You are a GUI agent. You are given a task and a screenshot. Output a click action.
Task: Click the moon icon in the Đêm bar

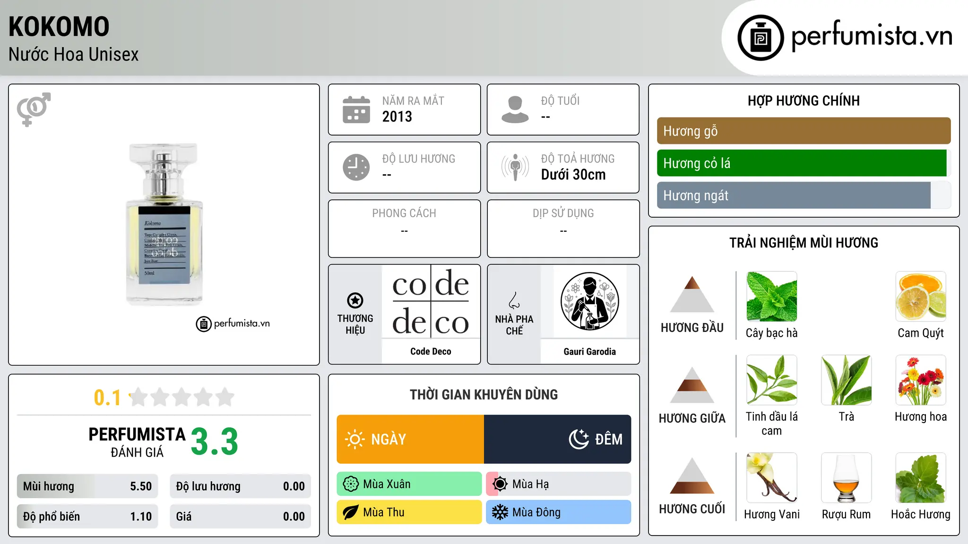pyautogui.click(x=579, y=439)
